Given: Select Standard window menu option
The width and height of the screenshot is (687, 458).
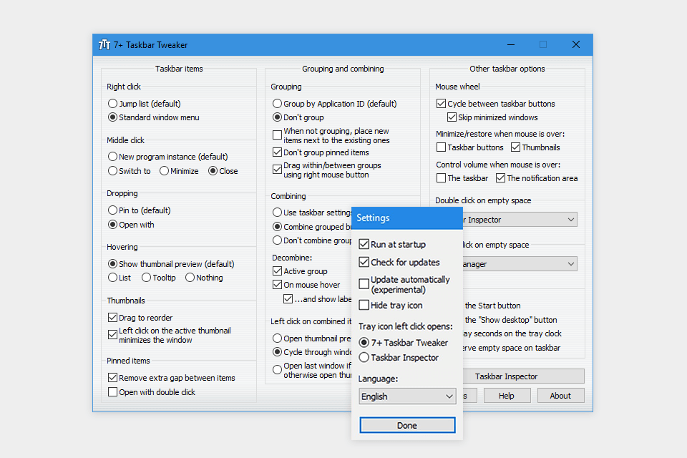Looking at the screenshot, I should click(x=112, y=117).
